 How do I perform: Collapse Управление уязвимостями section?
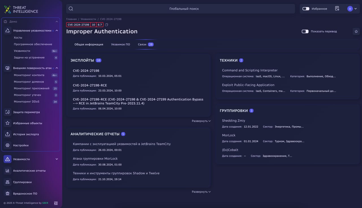57,30
